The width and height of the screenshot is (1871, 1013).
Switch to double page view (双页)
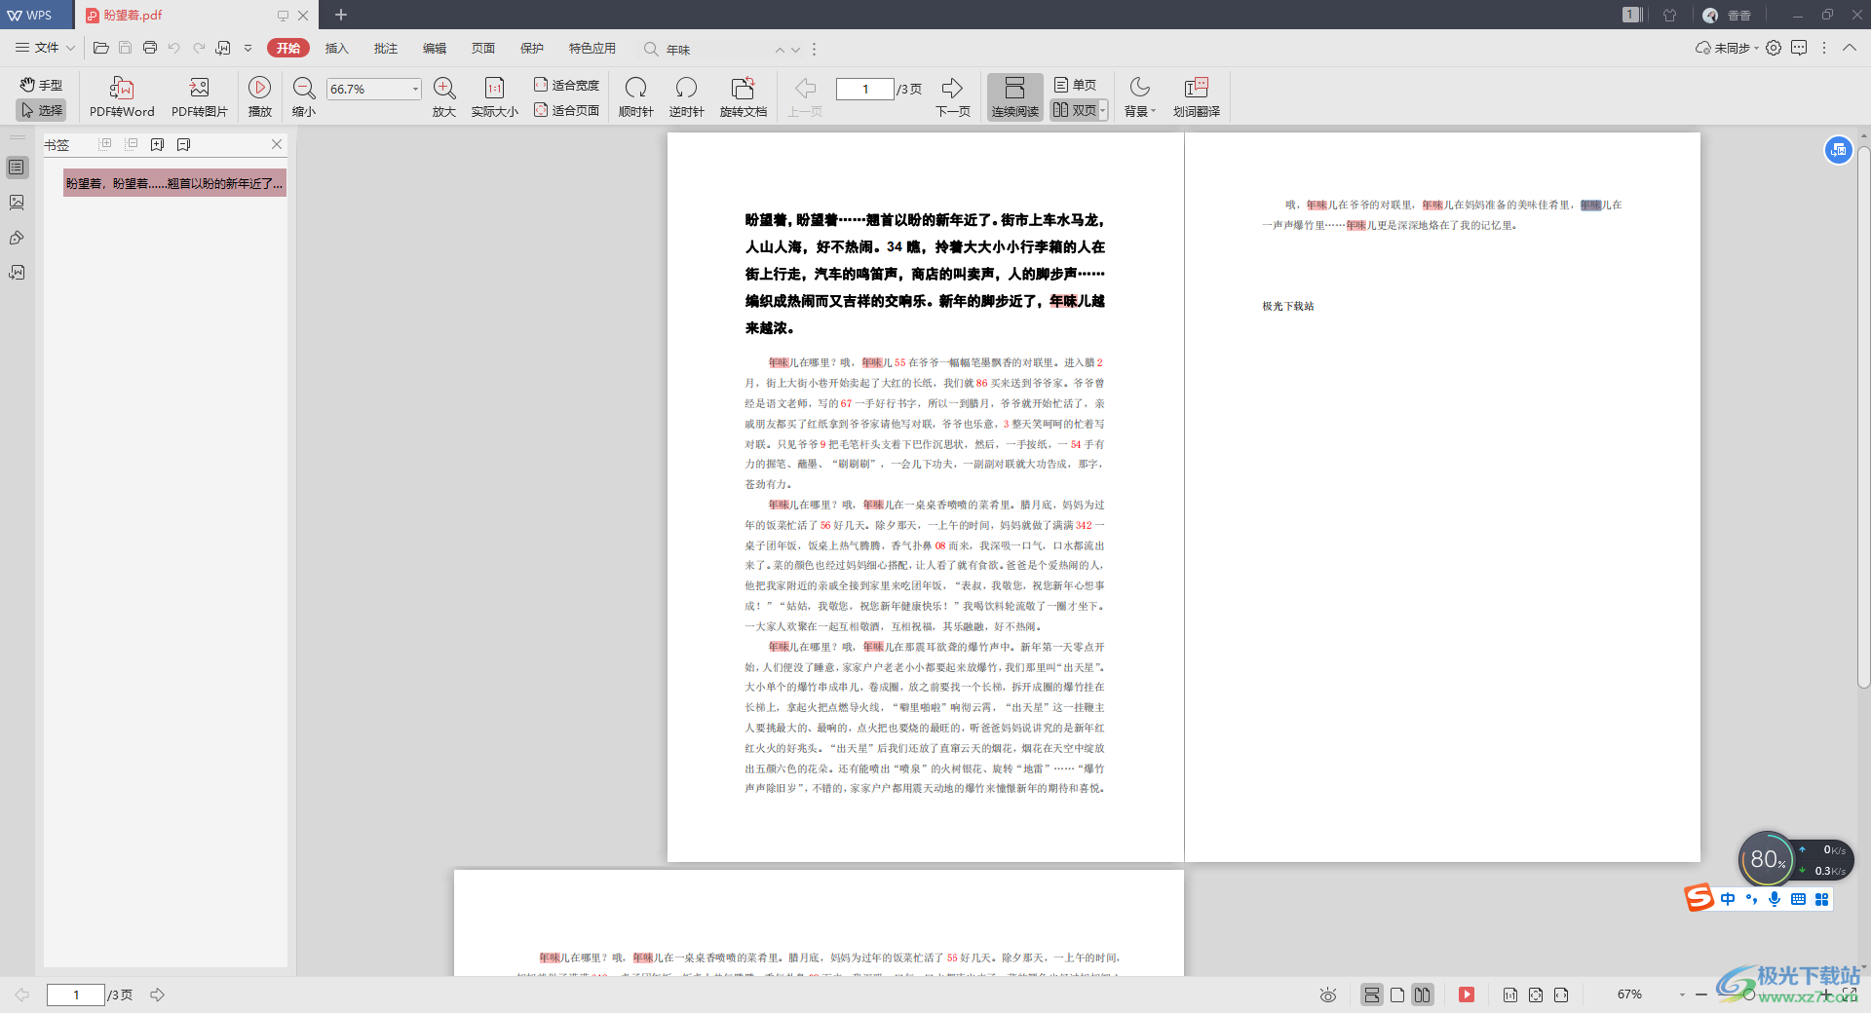1074,110
